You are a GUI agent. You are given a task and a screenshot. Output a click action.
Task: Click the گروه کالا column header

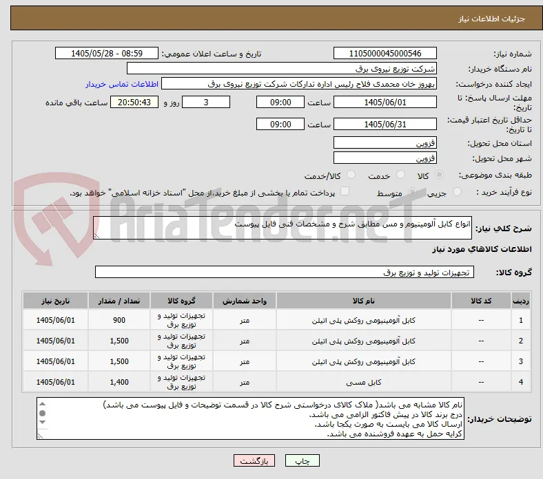(181, 301)
